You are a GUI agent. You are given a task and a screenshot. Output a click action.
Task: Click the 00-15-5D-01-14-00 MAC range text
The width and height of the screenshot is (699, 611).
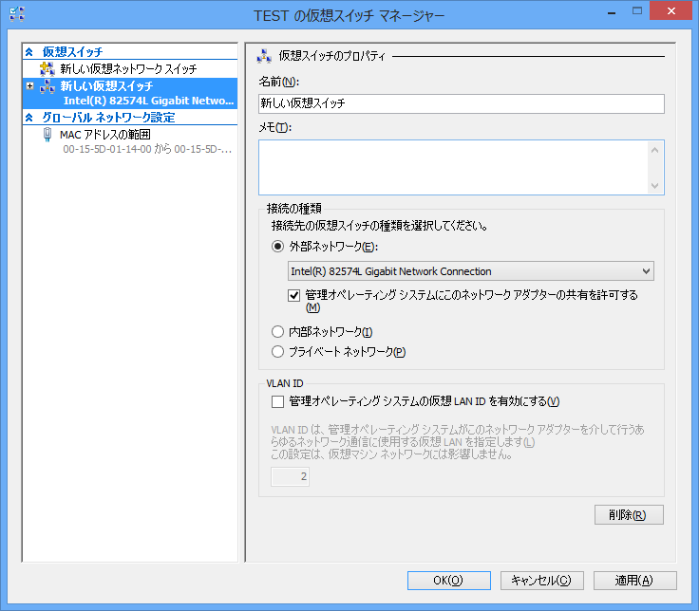[147, 149]
